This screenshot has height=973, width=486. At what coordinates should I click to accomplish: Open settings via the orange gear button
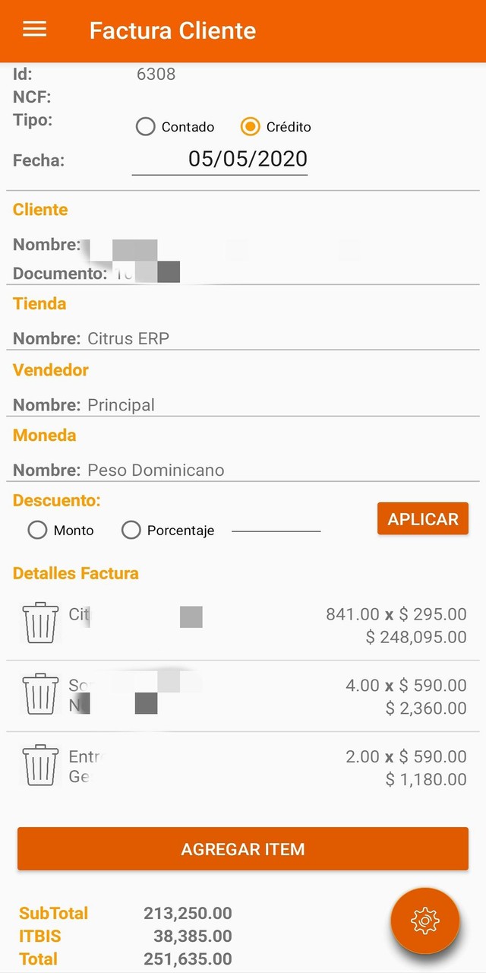tap(424, 921)
